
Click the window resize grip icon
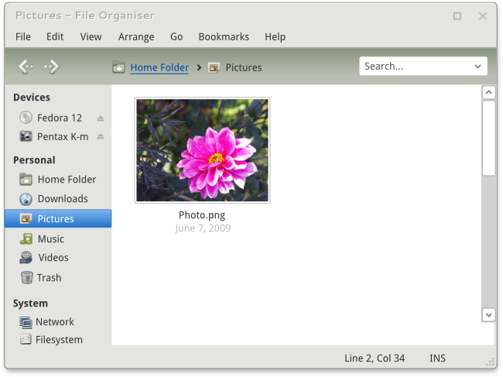(x=490, y=362)
